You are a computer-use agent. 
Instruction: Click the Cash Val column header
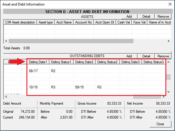124,22
